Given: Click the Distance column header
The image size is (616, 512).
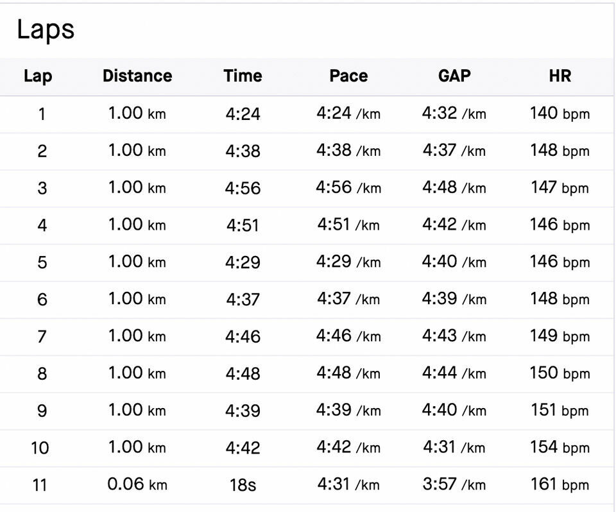Looking at the screenshot, I should [x=137, y=76].
